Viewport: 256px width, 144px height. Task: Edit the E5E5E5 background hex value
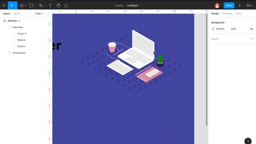220,29
